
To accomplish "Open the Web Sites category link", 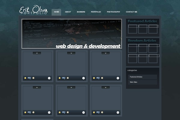I will [x=142, y=82].
